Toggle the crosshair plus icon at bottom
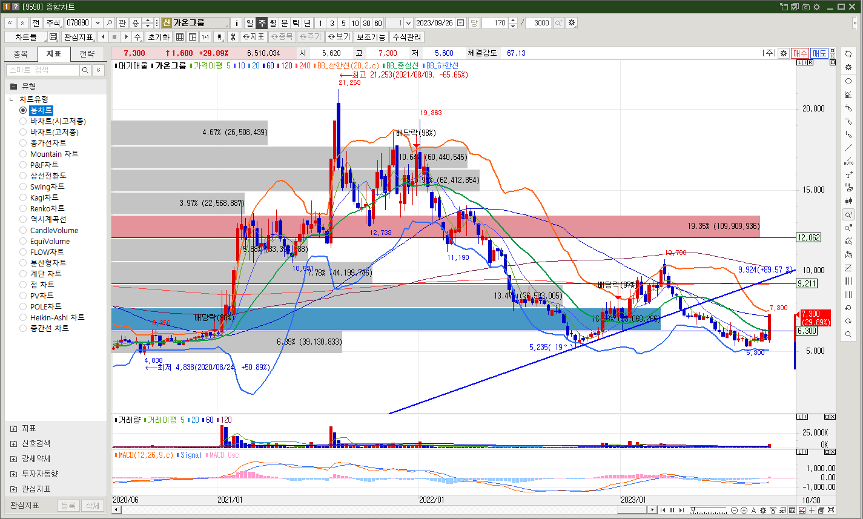 click(x=811, y=511)
